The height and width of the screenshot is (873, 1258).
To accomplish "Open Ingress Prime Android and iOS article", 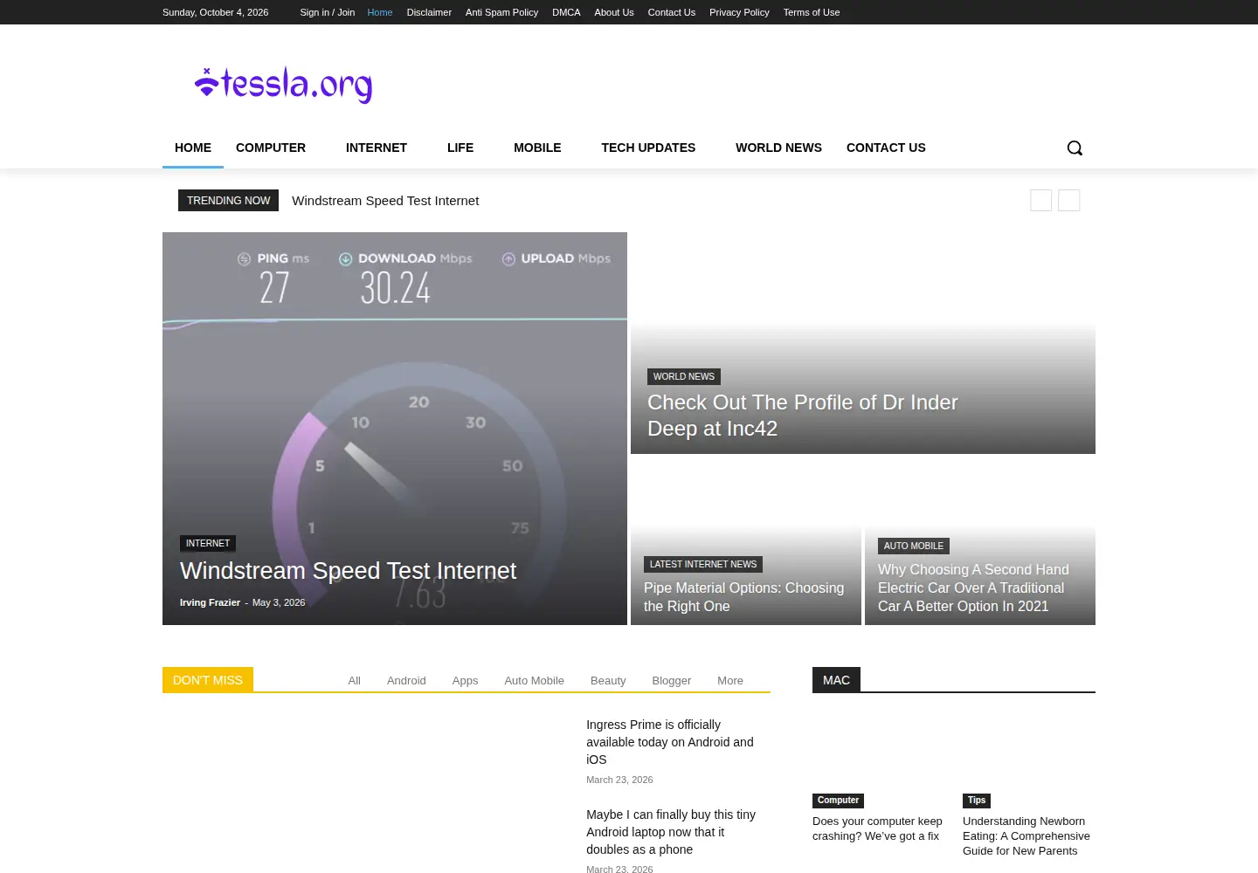I will tap(670, 742).
